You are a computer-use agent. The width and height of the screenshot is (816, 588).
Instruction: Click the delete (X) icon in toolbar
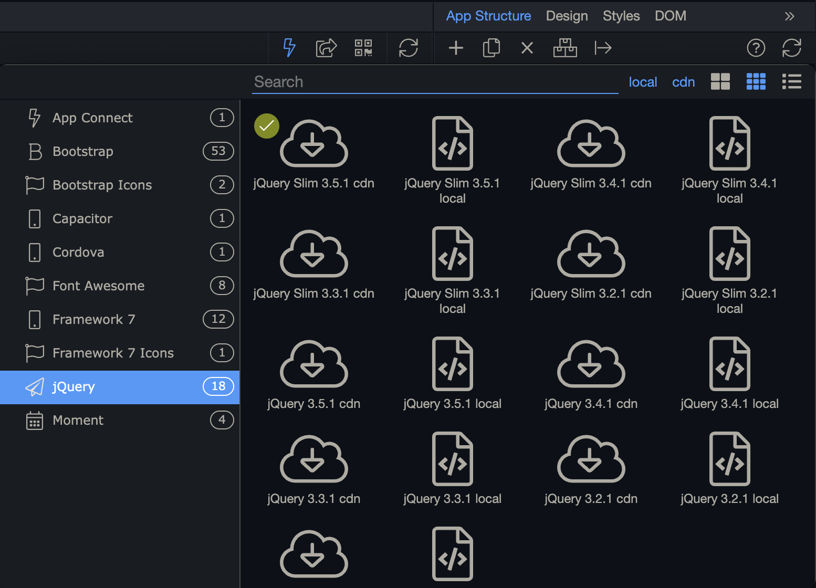point(527,48)
